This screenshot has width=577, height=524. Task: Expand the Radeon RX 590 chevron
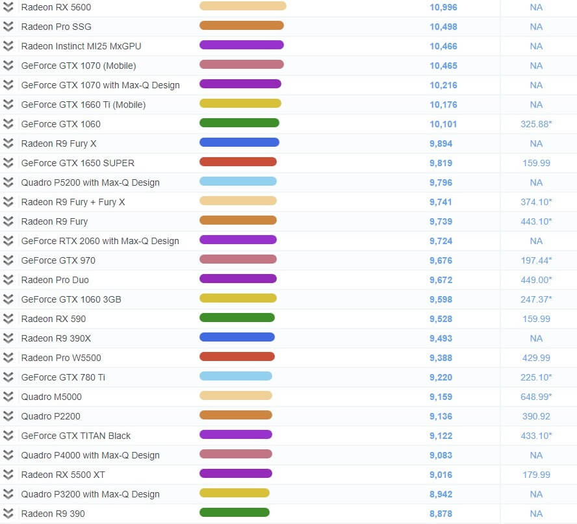click(x=8, y=319)
